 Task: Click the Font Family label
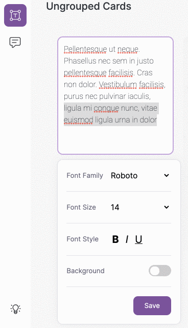[x=85, y=175]
